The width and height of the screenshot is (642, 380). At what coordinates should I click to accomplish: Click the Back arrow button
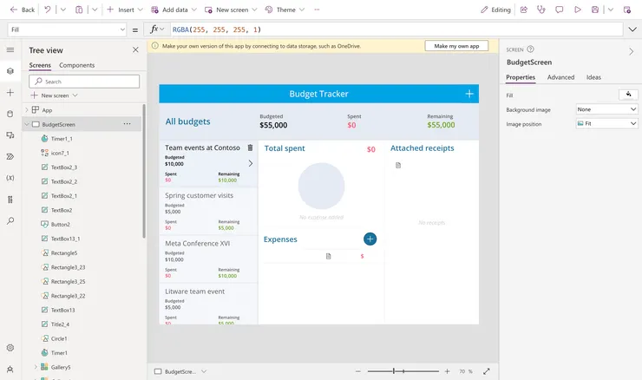[x=22, y=10]
